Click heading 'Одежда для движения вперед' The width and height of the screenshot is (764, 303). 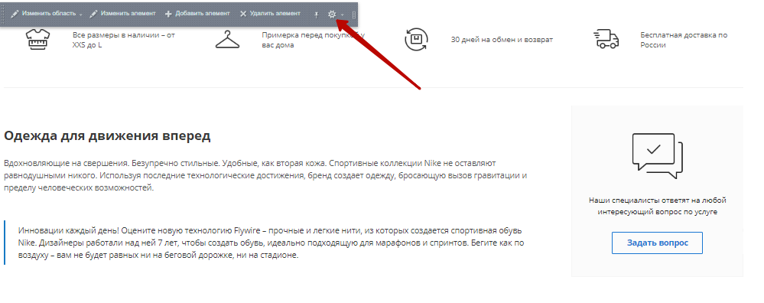(107, 135)
